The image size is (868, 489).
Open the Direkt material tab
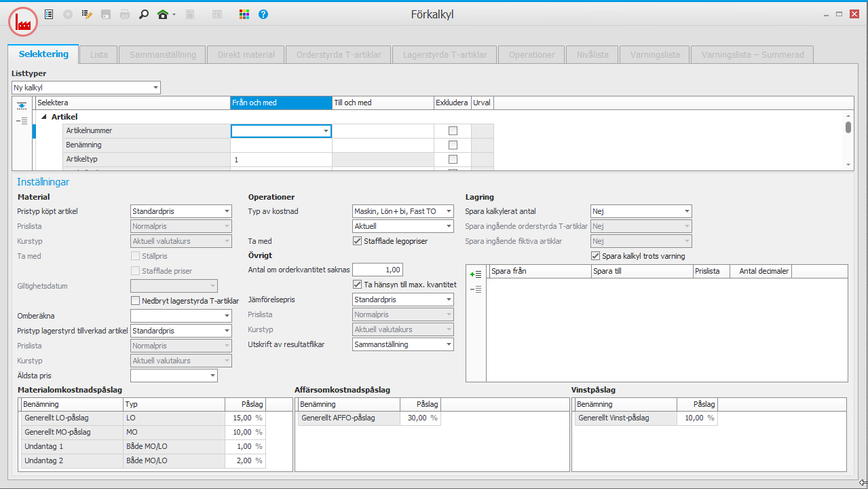tap(246, 54)
